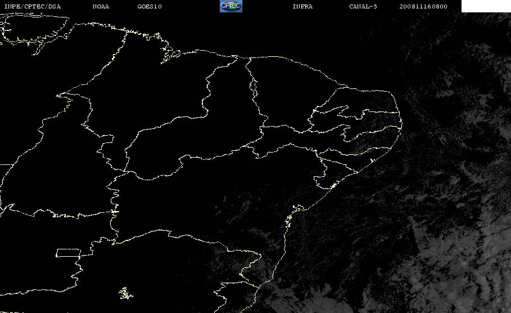Click the small white speckled cluster near bottom

pyautogui.click(x=126, y=293)
